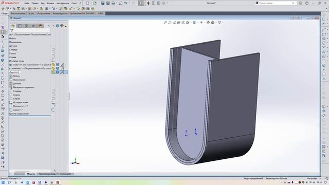Toggle visibility of Плоскость1 plane

pos(53,106)
